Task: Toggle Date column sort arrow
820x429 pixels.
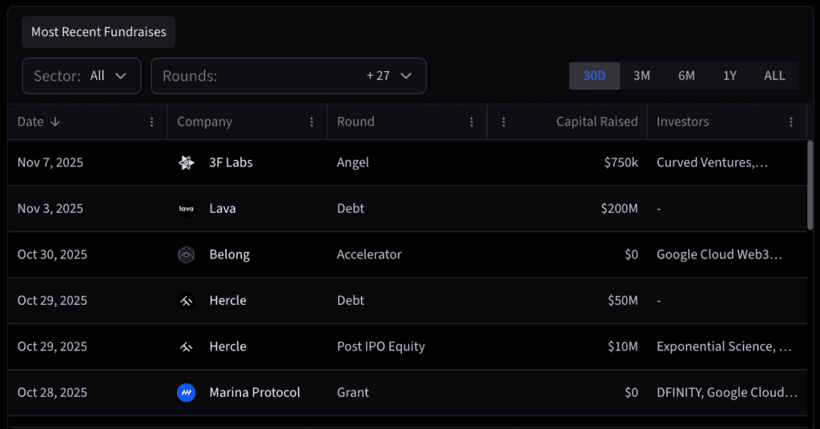Action: (x=55, y=122)
